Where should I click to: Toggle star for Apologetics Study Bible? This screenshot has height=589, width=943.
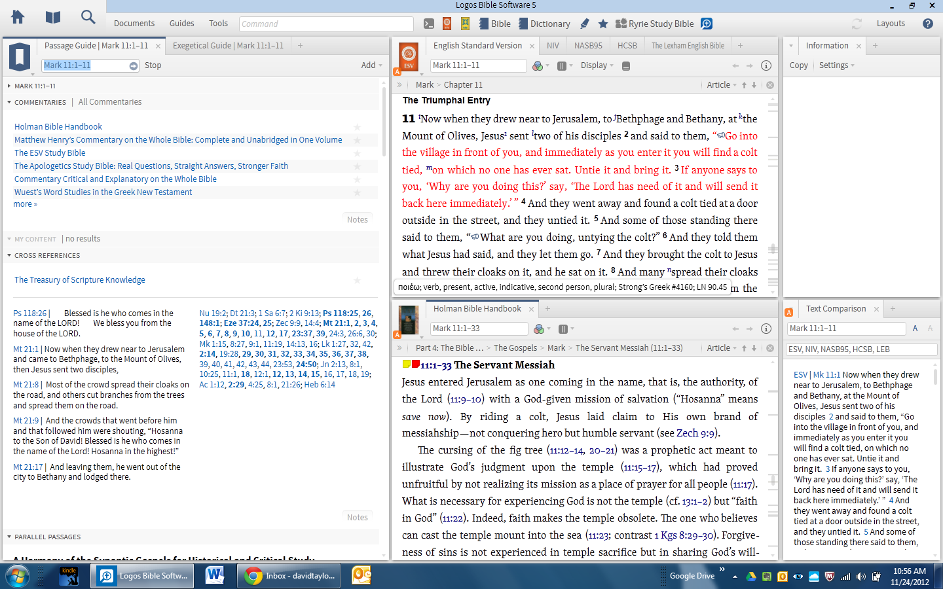point(358,166)
